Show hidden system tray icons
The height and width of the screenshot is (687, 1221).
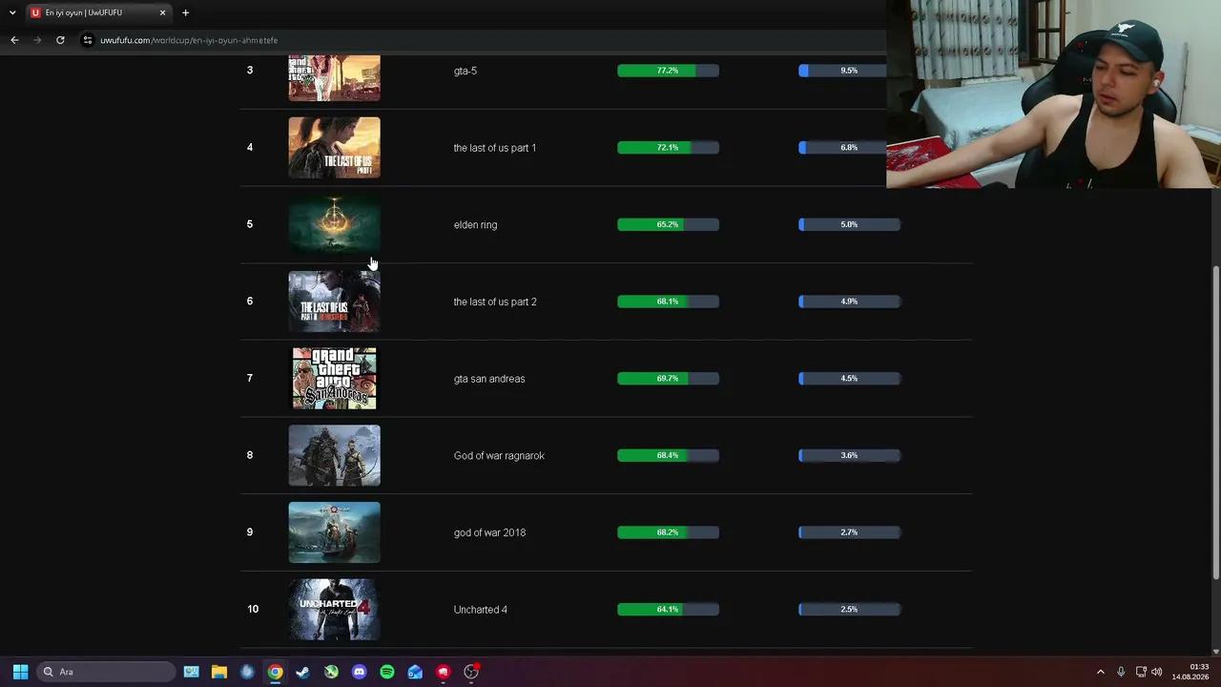(x=1100, y=672)
